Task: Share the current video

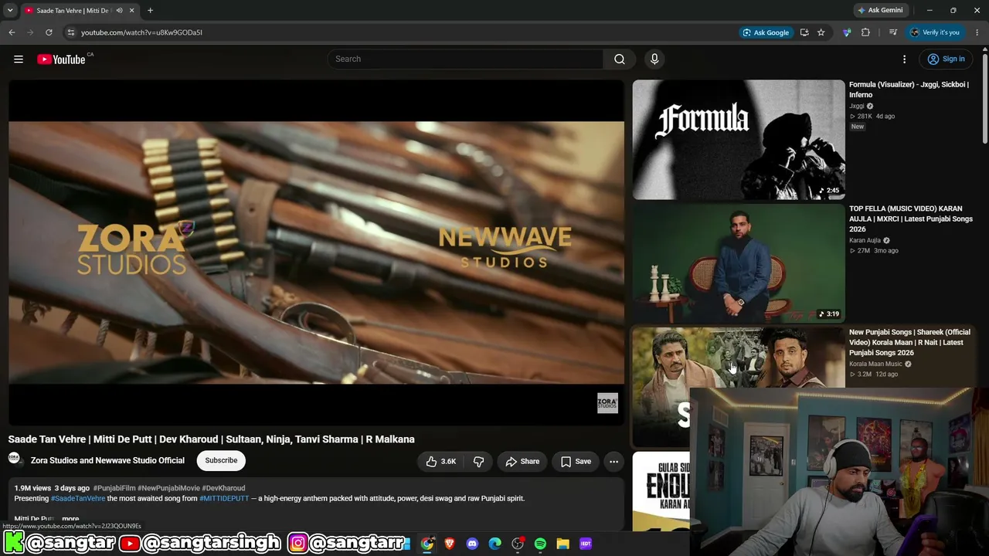Action: 522,462
